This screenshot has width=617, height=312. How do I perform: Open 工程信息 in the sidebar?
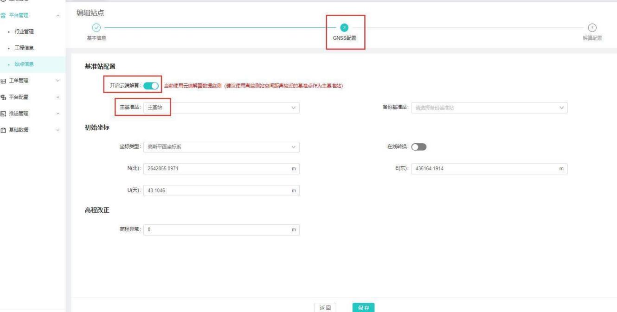point(25,48)
